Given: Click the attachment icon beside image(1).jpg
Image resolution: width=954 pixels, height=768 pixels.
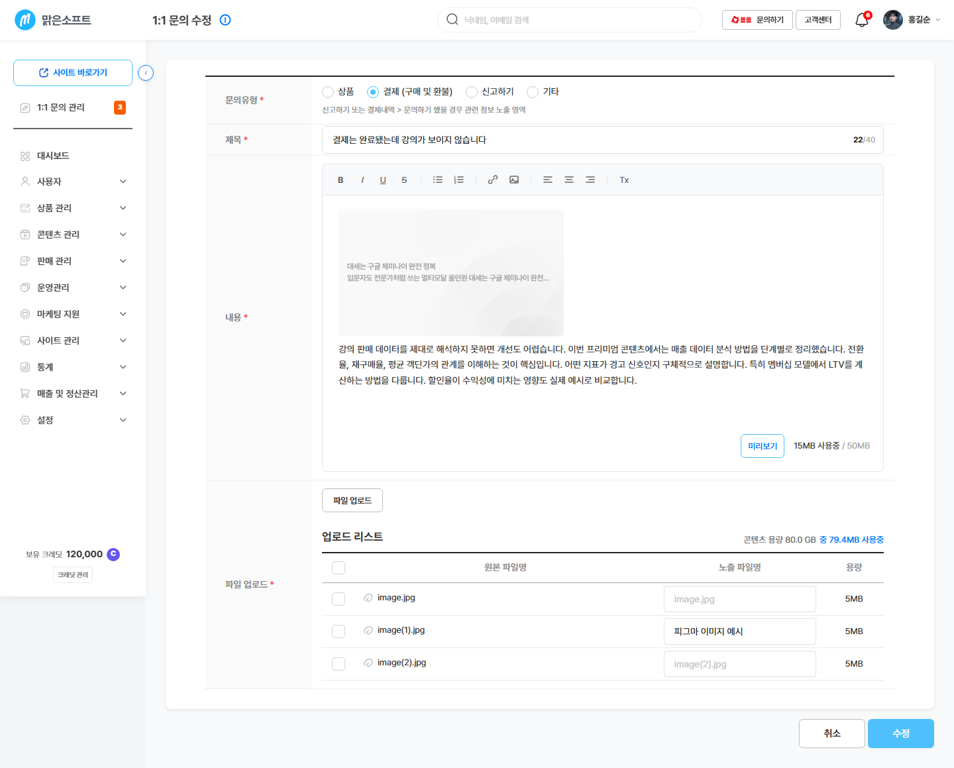Looking at the screenshot, I should point(368,630).
